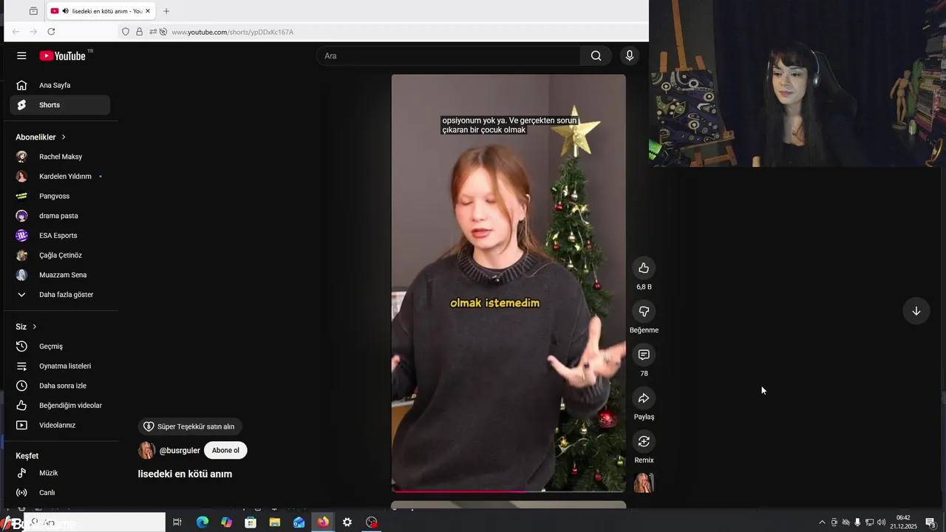Expand 'Daha fazla göster' subscriptions
Image resolution: width=946 pixels, height=532 pixels.
pos(60,295)
